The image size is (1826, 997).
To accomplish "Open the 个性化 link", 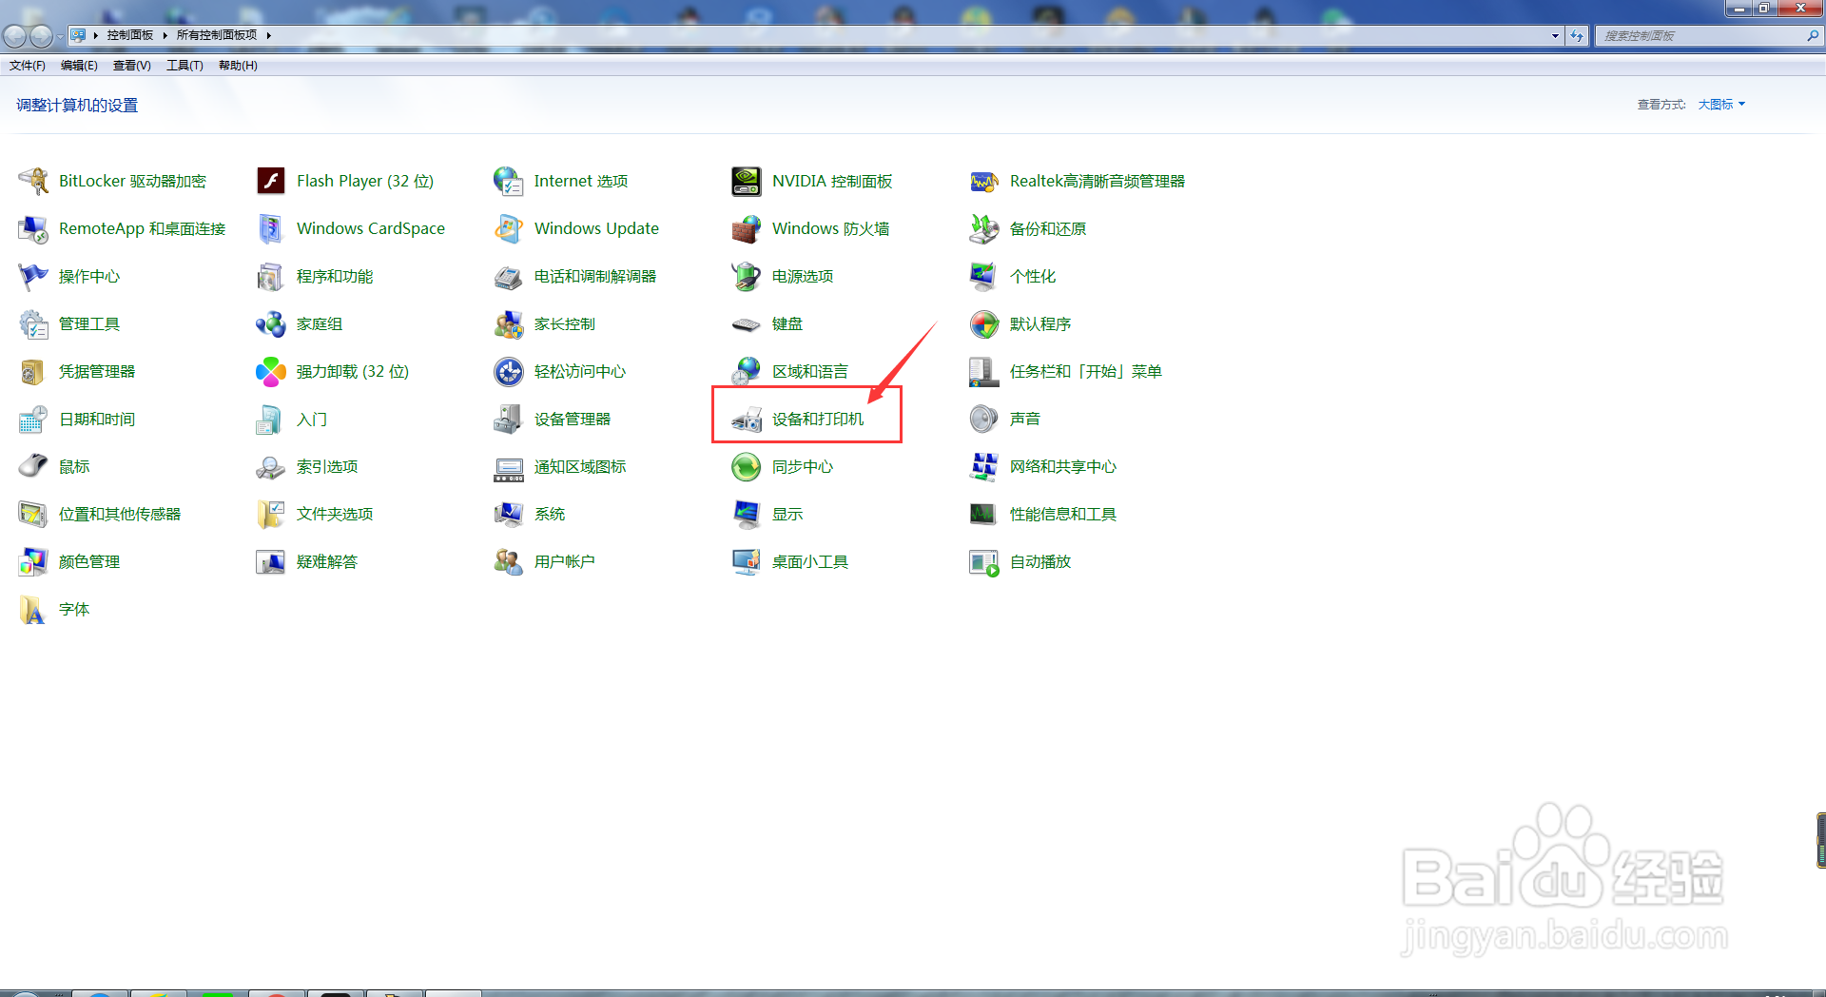I will 1033,277.
